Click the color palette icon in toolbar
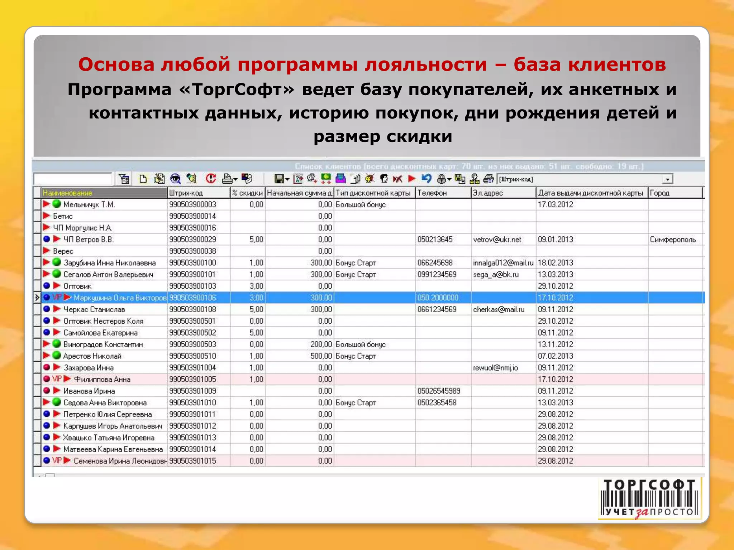 point(247,178)
